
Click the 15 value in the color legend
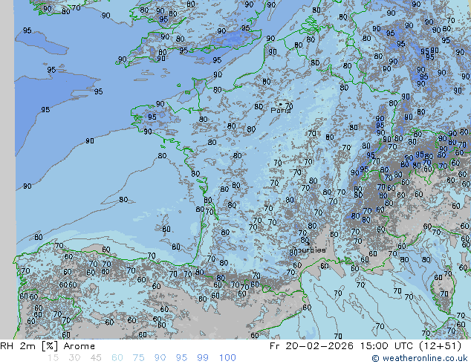[53, 358]
